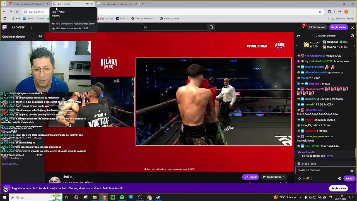Click the channel points icon

click(308, 178)
